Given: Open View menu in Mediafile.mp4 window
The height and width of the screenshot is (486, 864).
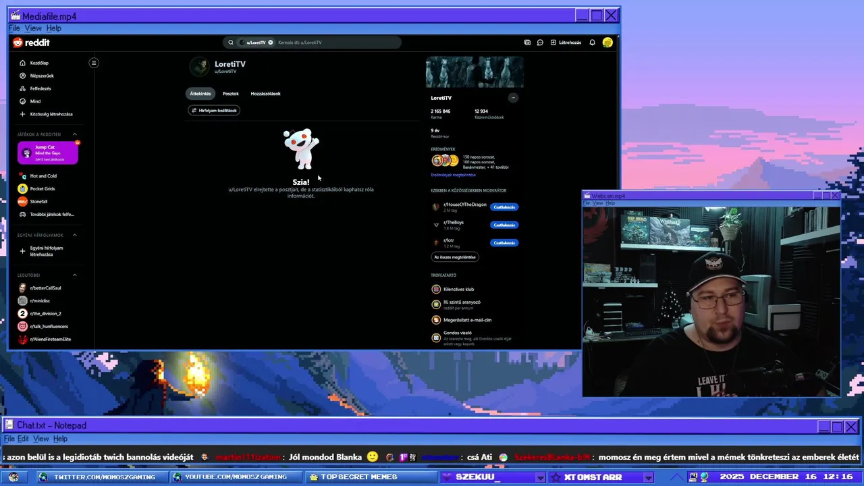Looking at the screenshot, I should (33, 28).
